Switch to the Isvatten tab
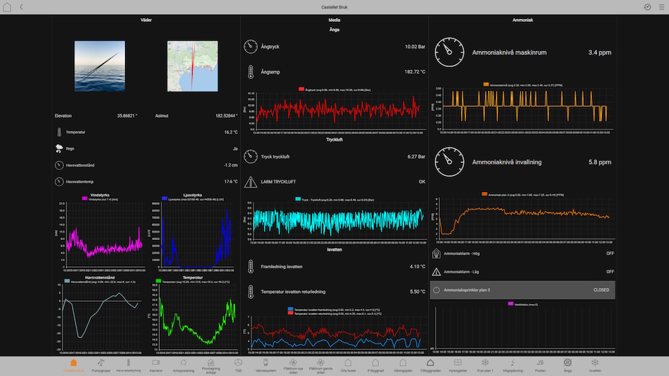This screenshot has width=669, height=376. tap(595, 364)
